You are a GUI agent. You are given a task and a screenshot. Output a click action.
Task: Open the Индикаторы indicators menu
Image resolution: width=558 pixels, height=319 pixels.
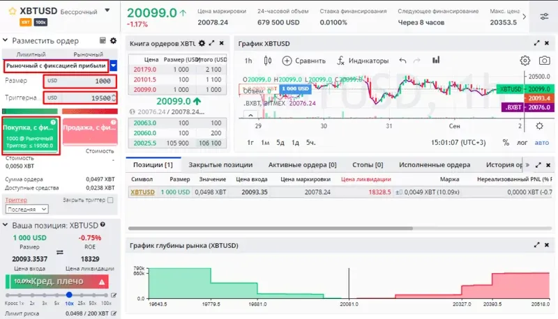363,61
